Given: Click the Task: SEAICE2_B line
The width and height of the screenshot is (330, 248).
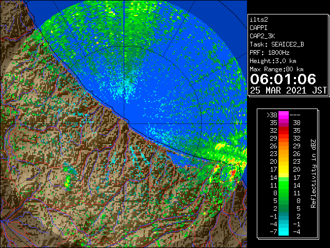Looking at the screenshot, I should [x=277, y=44].
